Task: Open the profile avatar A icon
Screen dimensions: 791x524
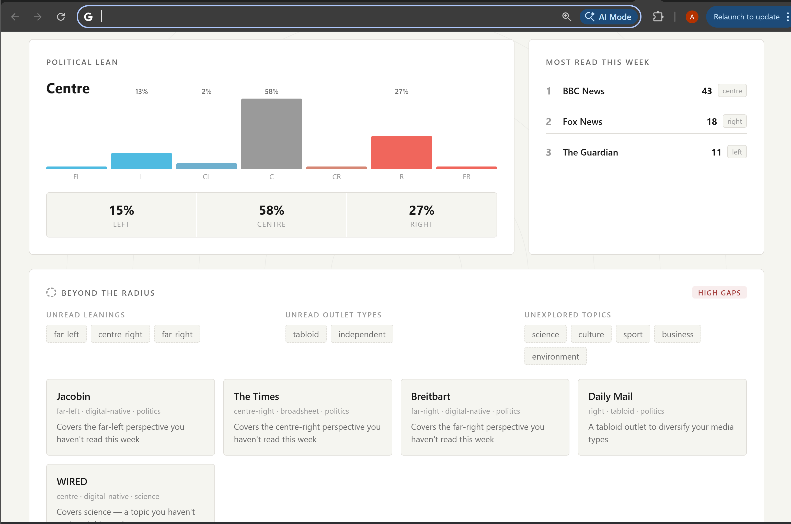Action: pyautogui.click(x=692, y=17)
